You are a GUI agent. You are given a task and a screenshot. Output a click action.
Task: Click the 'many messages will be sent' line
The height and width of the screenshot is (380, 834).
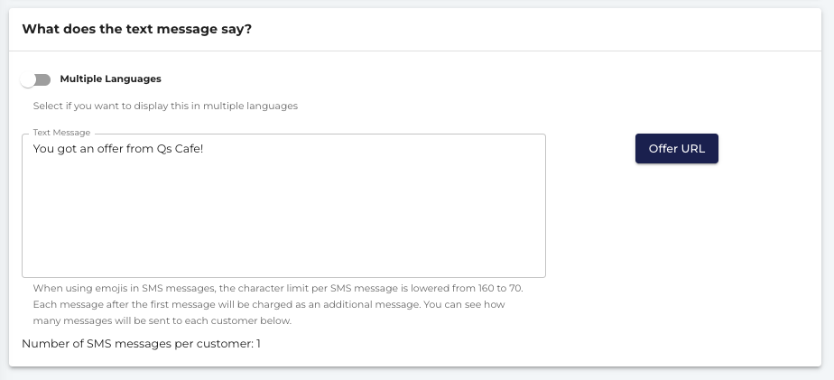(x=162, y=321)
